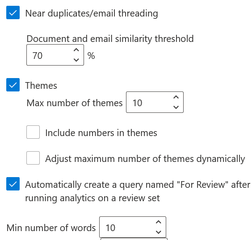Increase max number of themes
Viewport: 252px width, 240px height.
(176, 97)
